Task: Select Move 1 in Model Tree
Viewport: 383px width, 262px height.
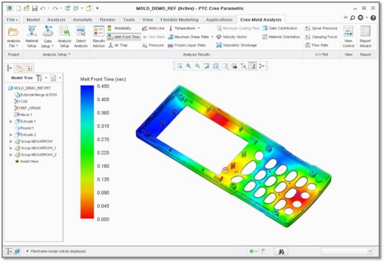Action: (x=23, y=115)
